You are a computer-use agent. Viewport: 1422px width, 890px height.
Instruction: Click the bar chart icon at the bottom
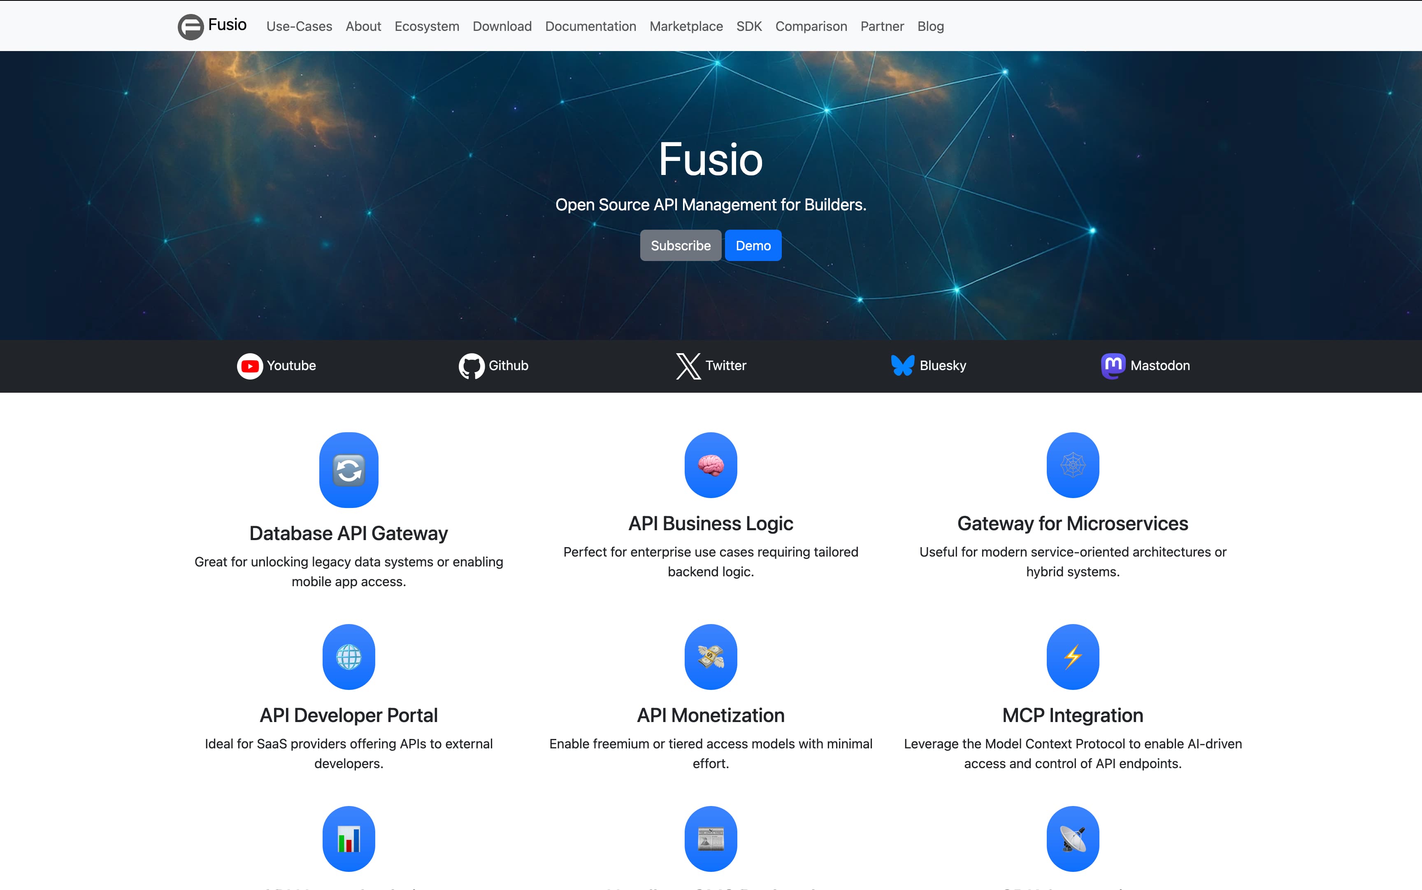coord(348,838)
